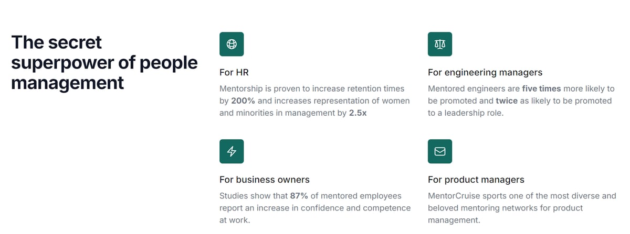The width and height of the screenshot is (630, 234).
Task: Click the HR mentorship retention description paragraph
Action: click(315, 101)
